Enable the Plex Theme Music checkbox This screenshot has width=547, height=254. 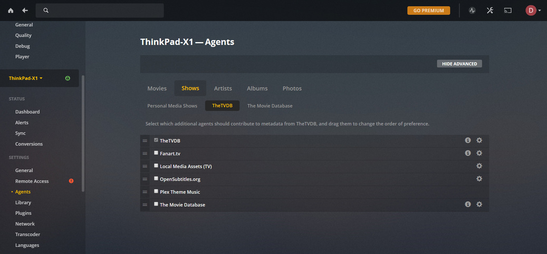click(156, 191)
